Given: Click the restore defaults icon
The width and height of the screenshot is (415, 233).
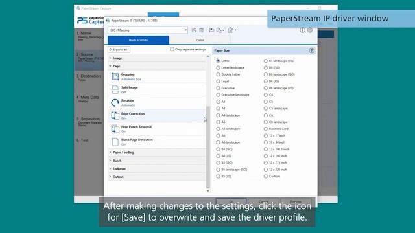Looking at the screenshot, I should coord(211,30).
